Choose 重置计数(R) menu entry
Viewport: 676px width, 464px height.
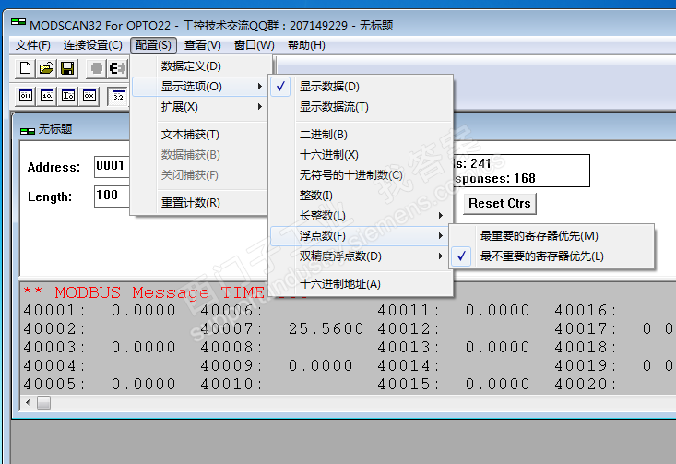click(x=200, y=203)
